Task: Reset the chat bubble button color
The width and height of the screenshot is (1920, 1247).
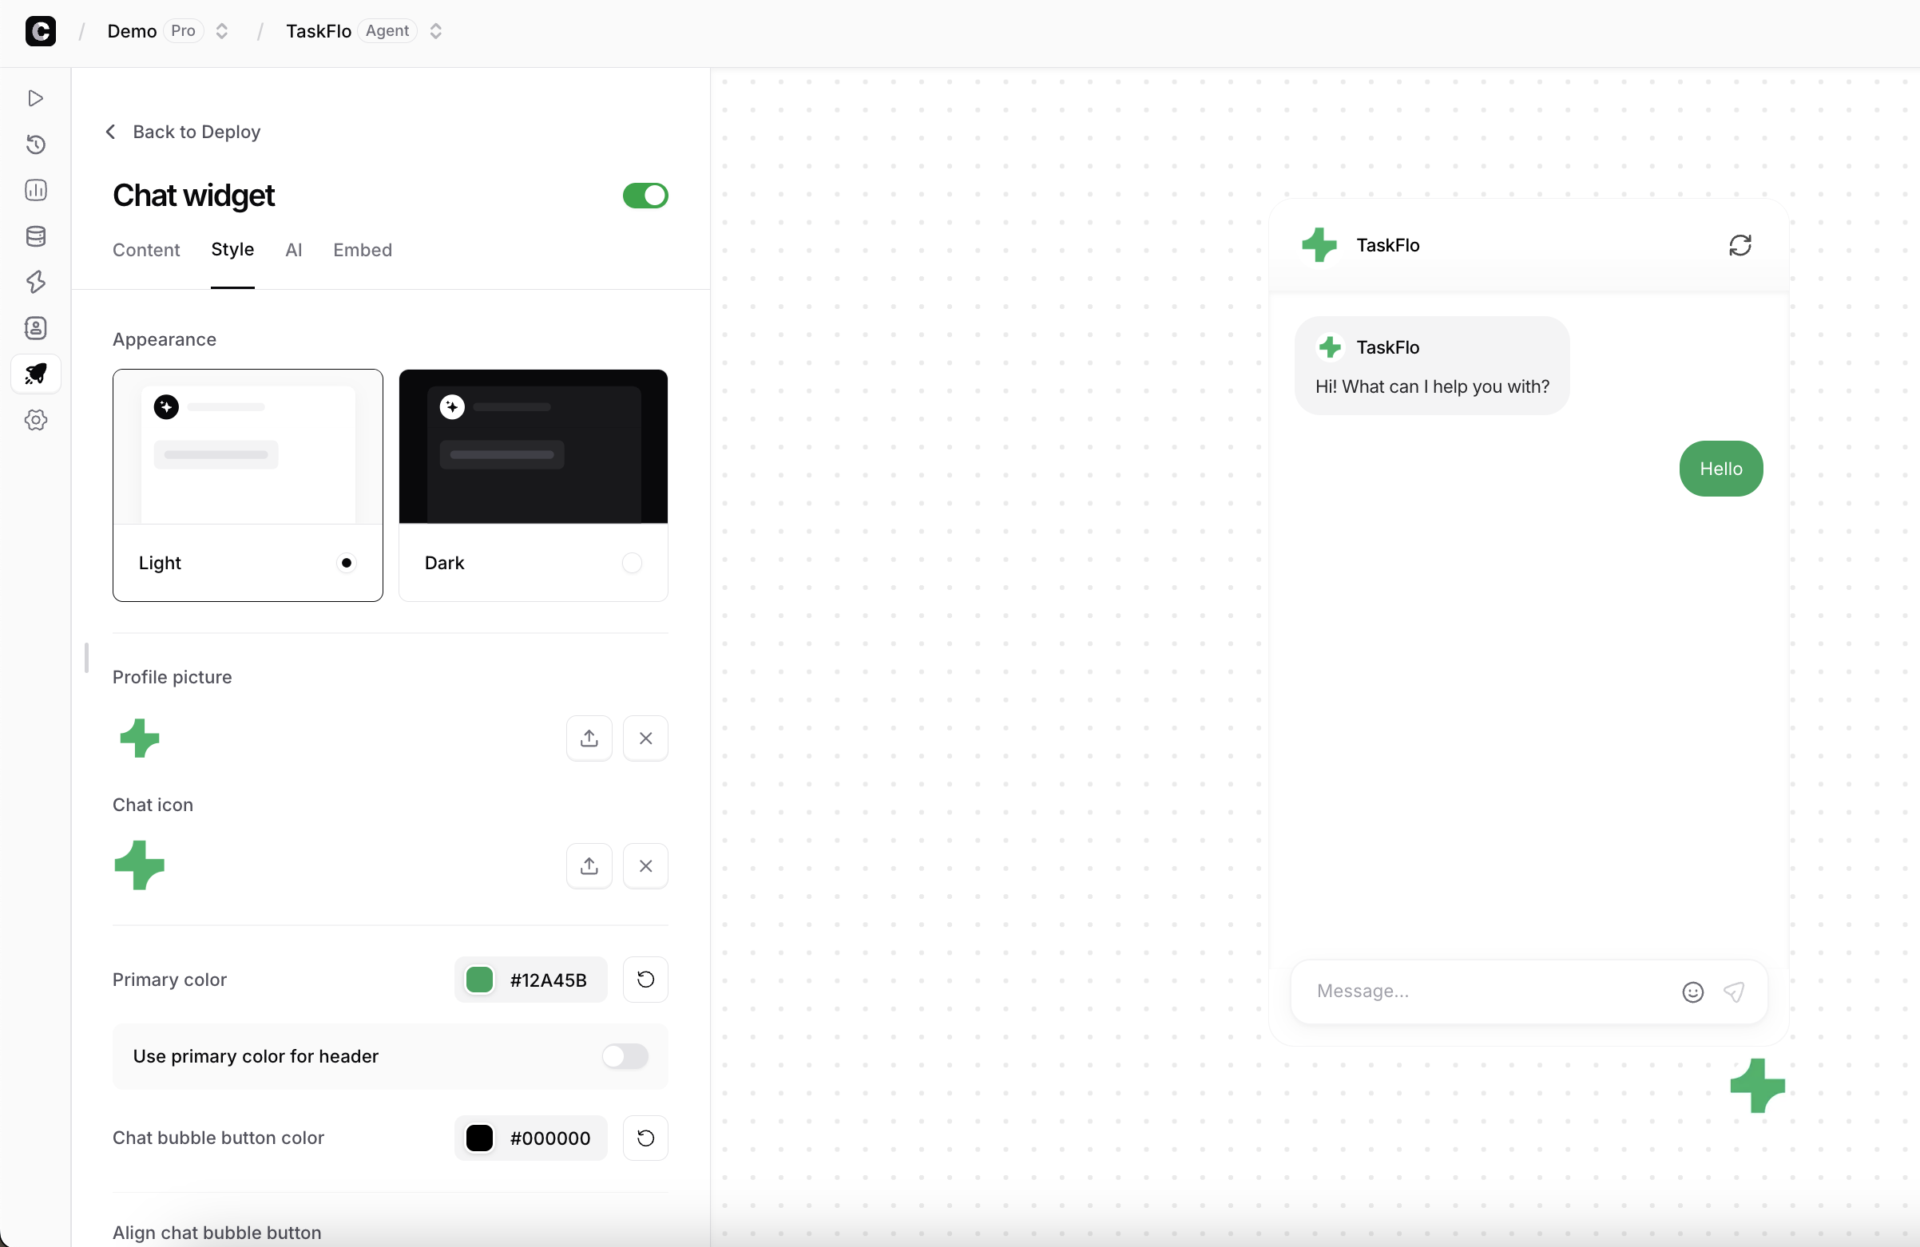Action: coord(645,1138)
